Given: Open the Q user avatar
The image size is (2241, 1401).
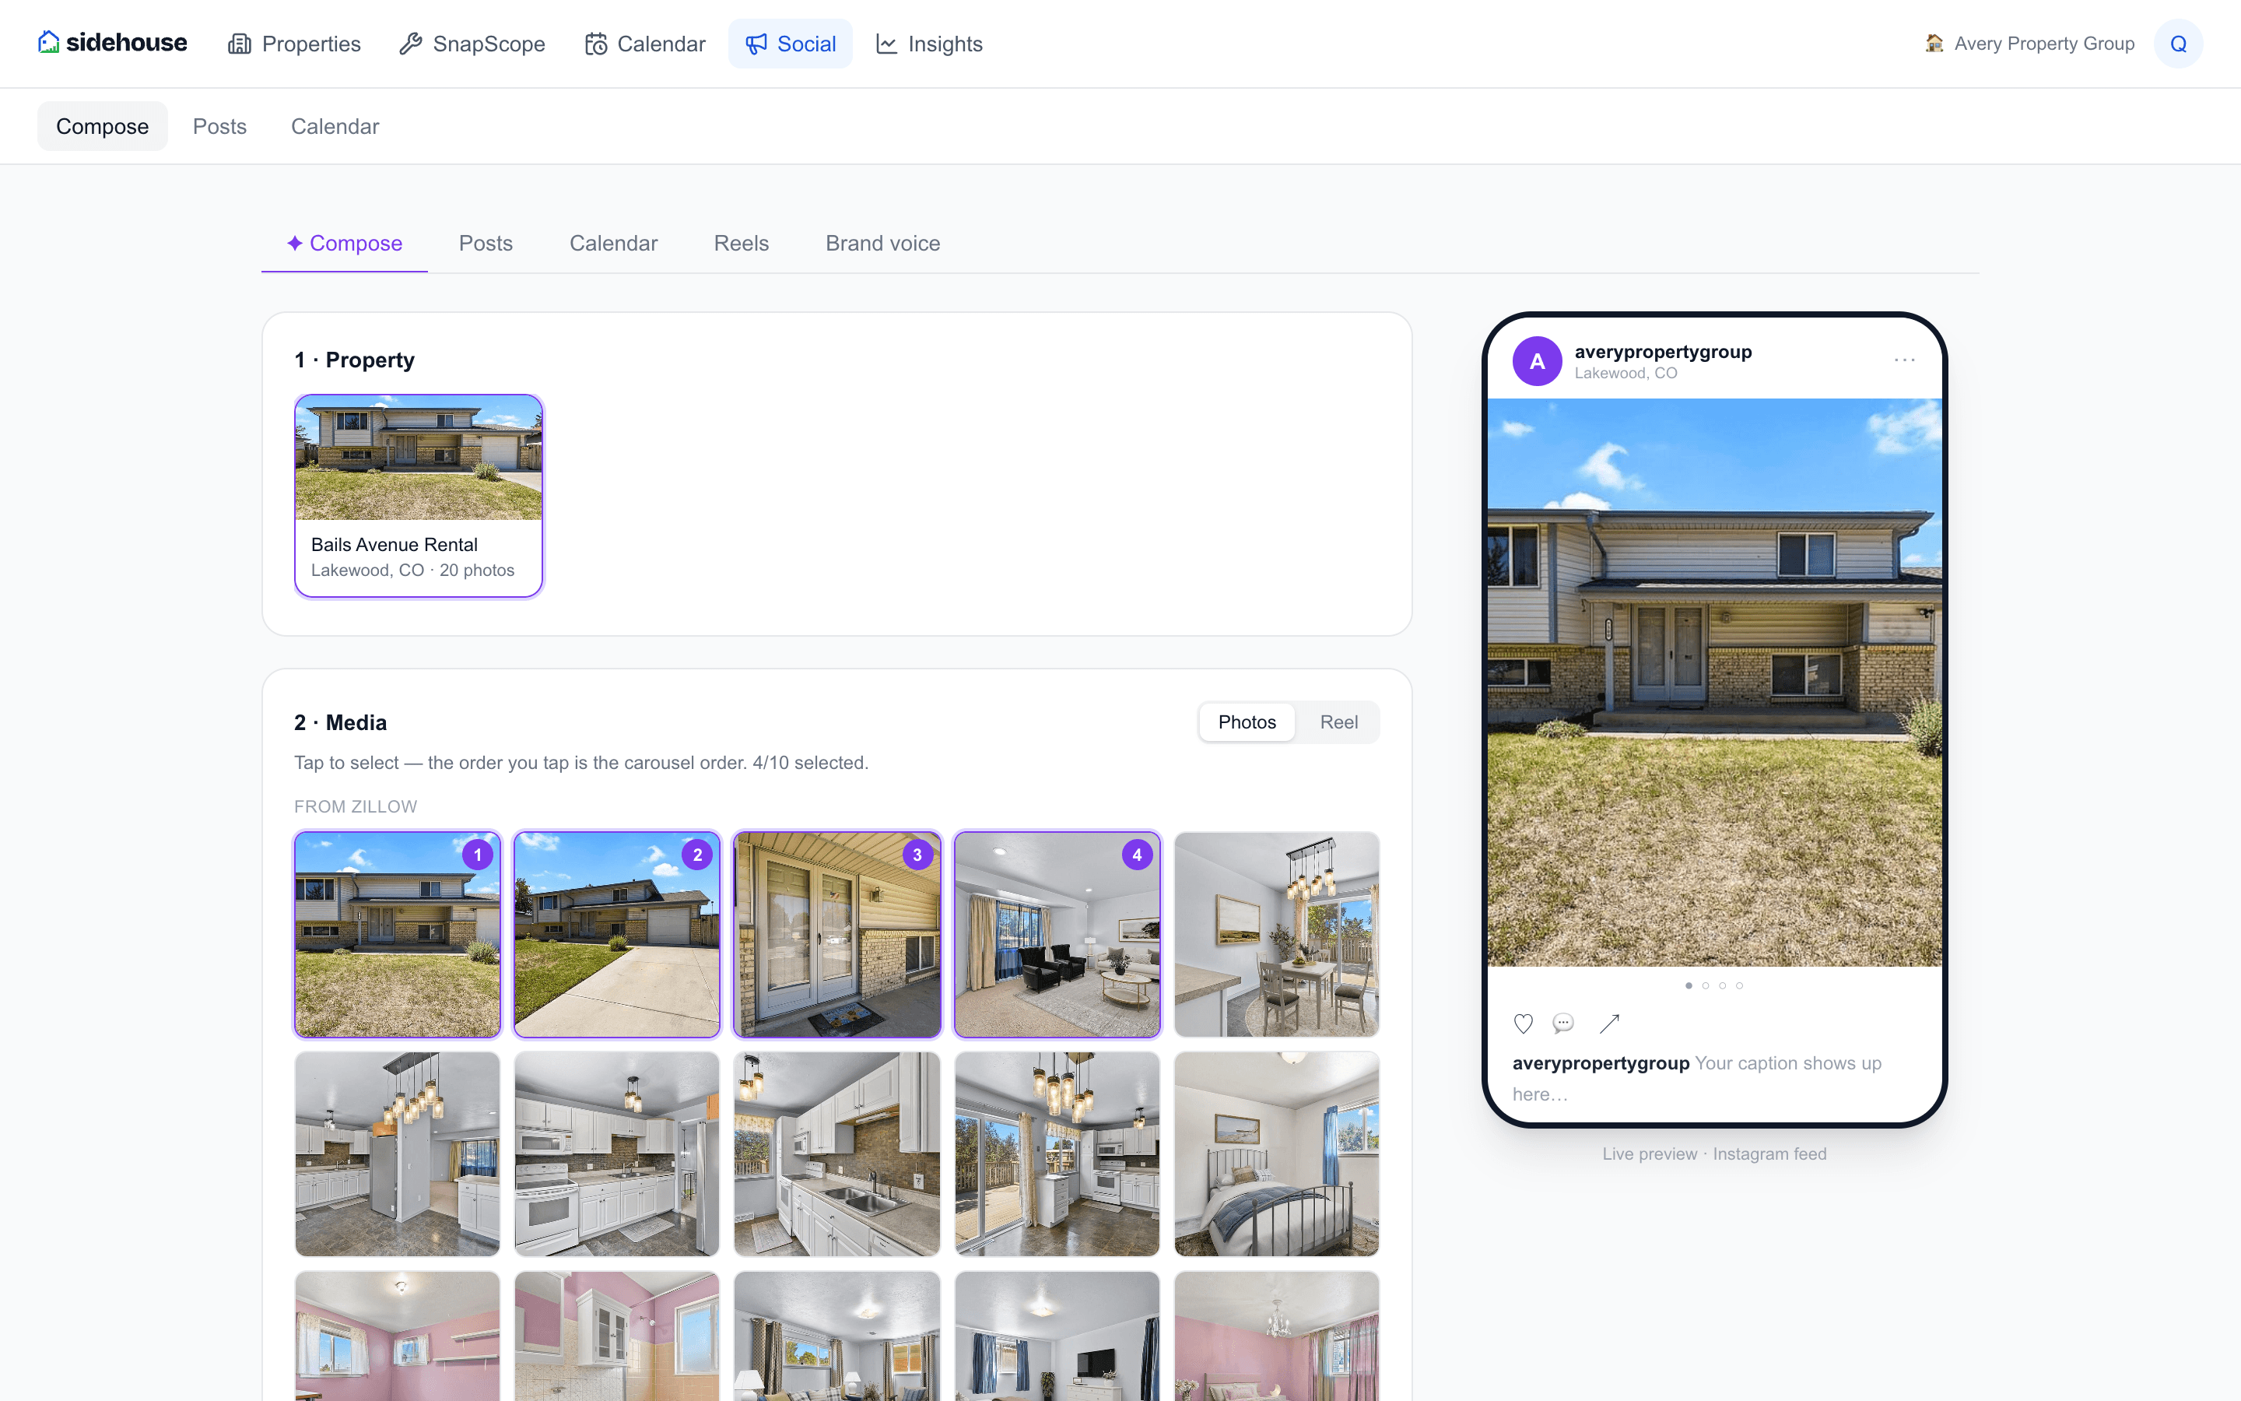Looking at the screenshot, I should click(x=2178, y=44).
